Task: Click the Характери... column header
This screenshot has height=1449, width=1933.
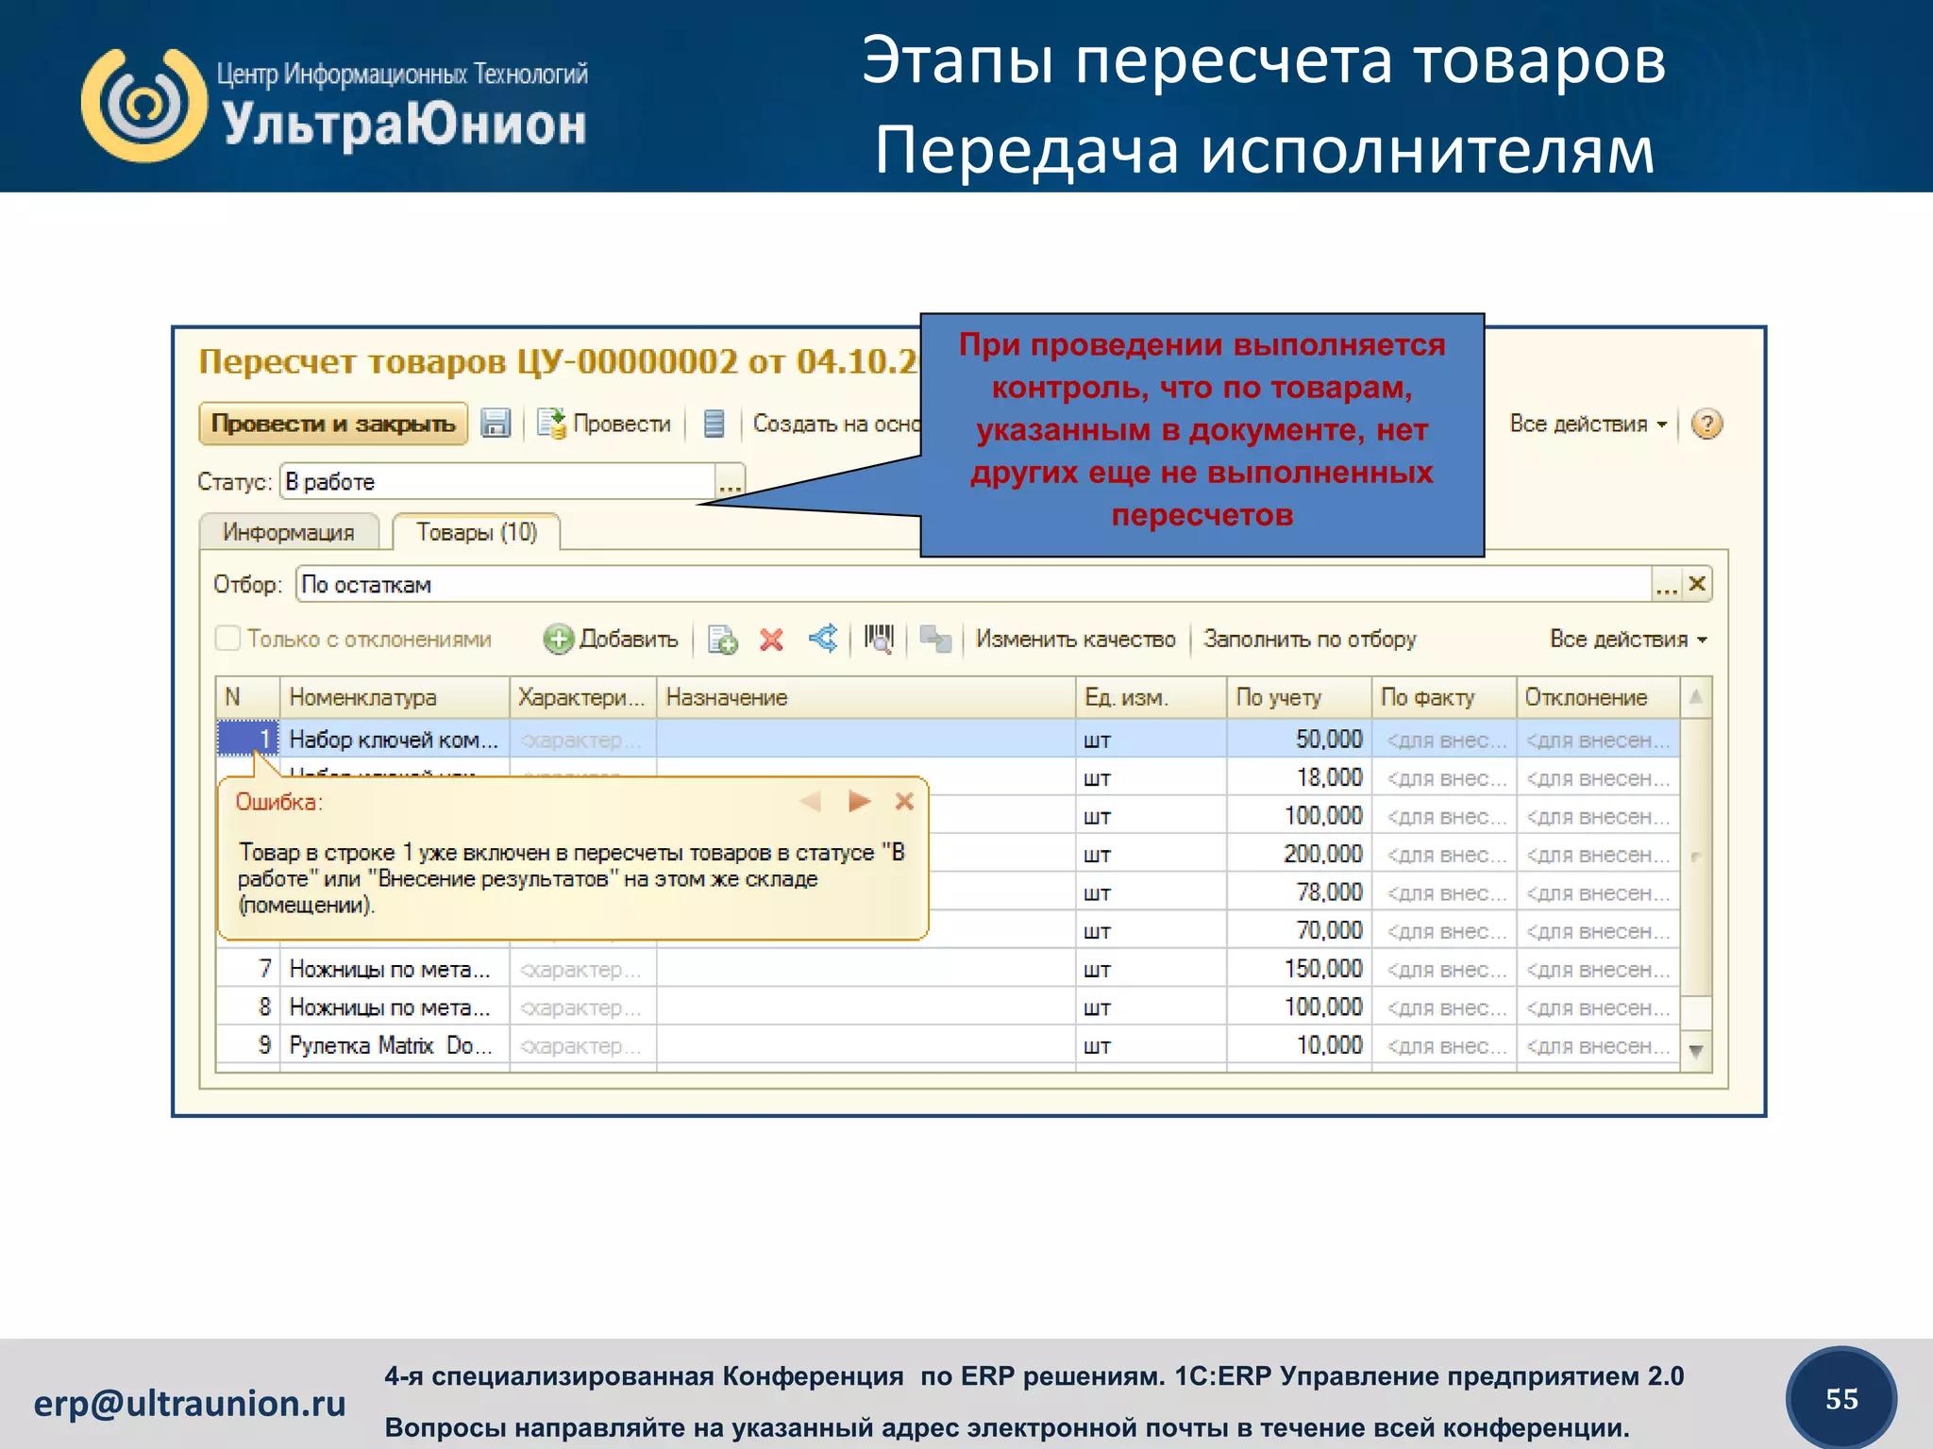Action: pos(583,697)
